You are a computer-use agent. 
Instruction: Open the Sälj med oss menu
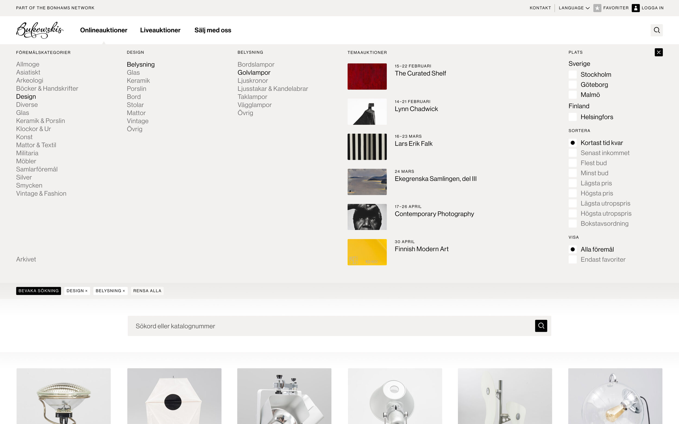point(213,30)
